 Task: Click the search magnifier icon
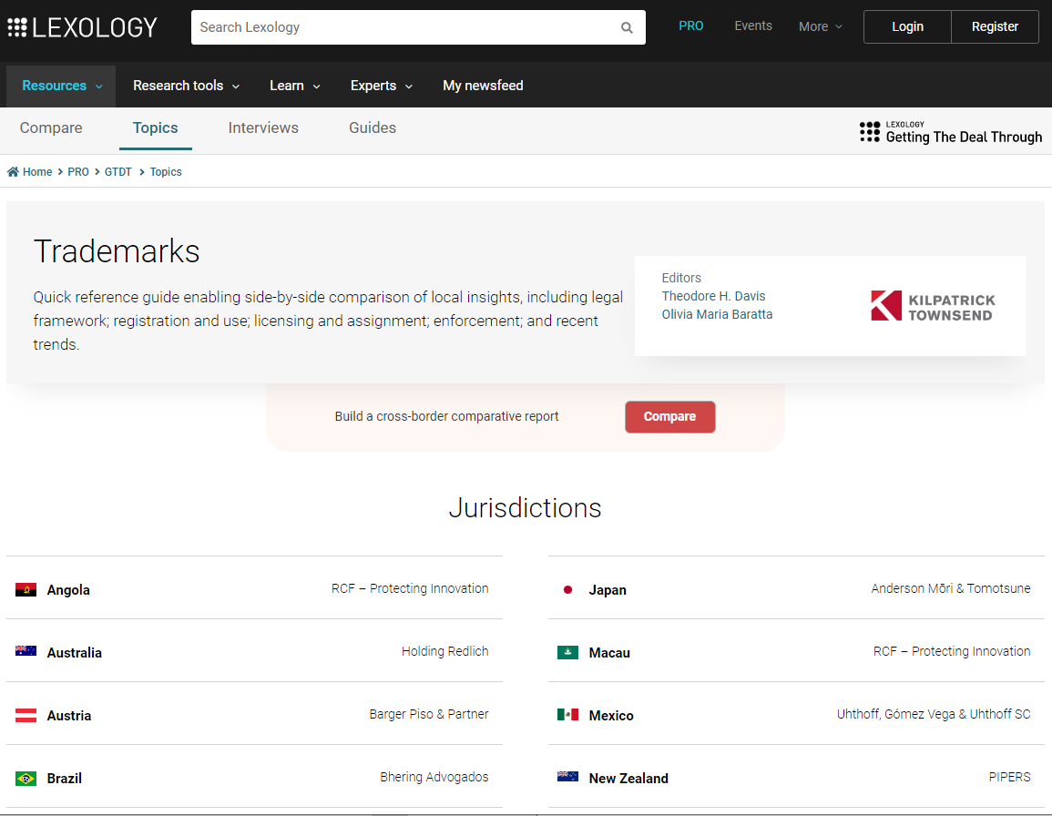pyautogui.click(x=627, y=27)
